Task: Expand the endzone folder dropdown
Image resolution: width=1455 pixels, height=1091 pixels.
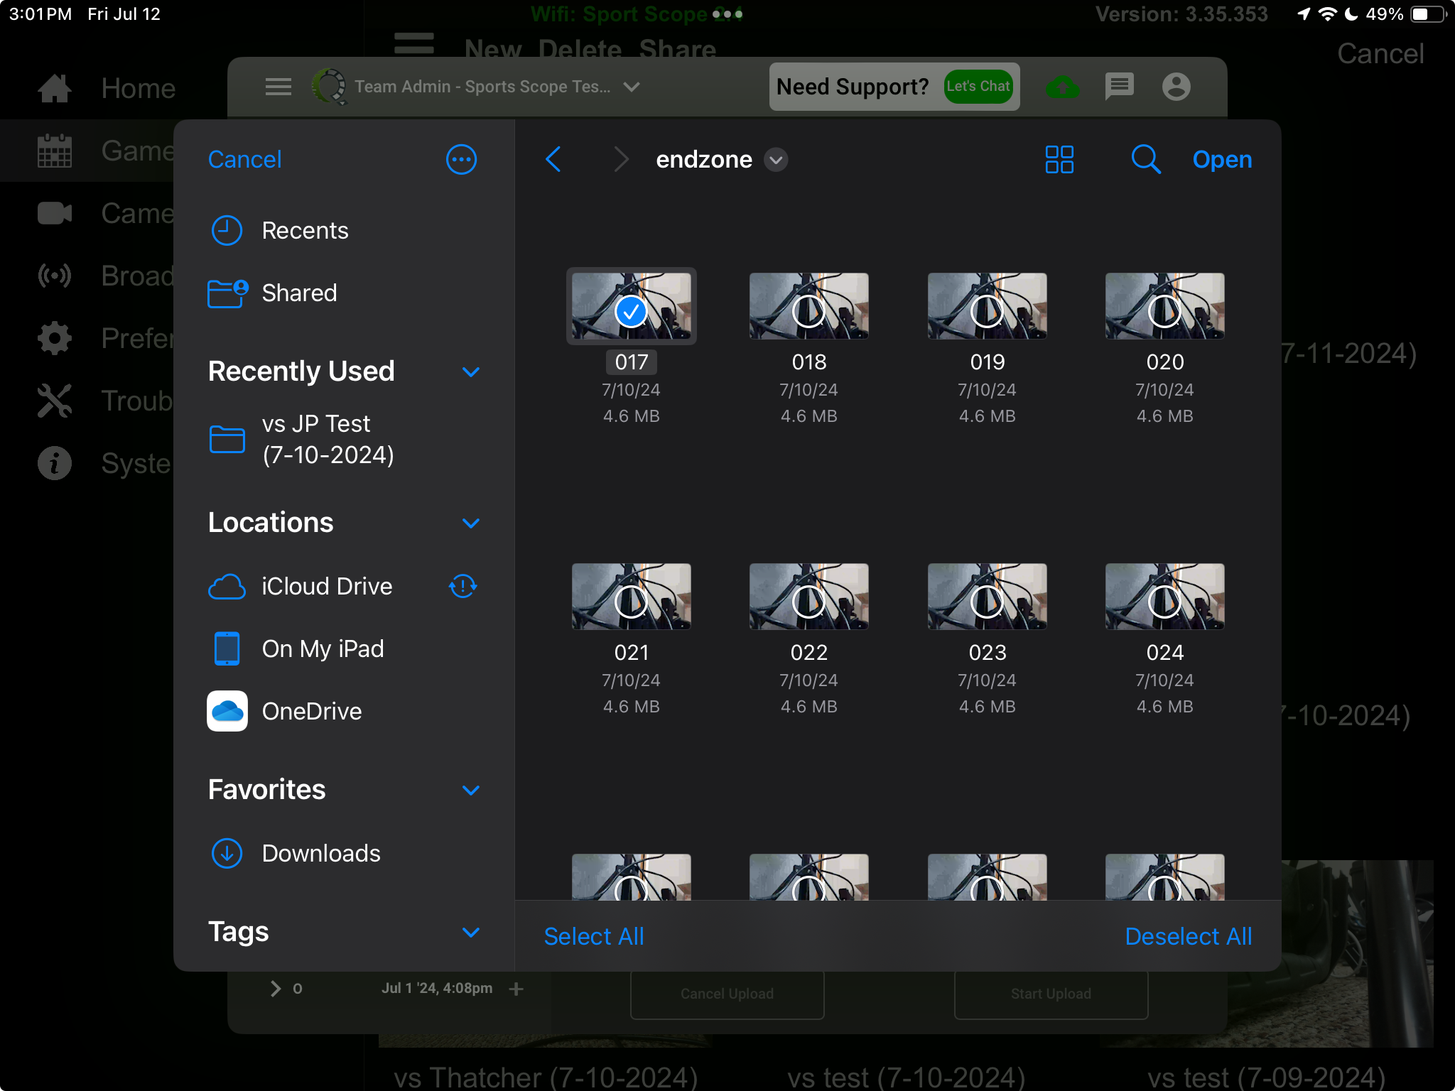Action: pyautogui.click(x=777, y=160)
